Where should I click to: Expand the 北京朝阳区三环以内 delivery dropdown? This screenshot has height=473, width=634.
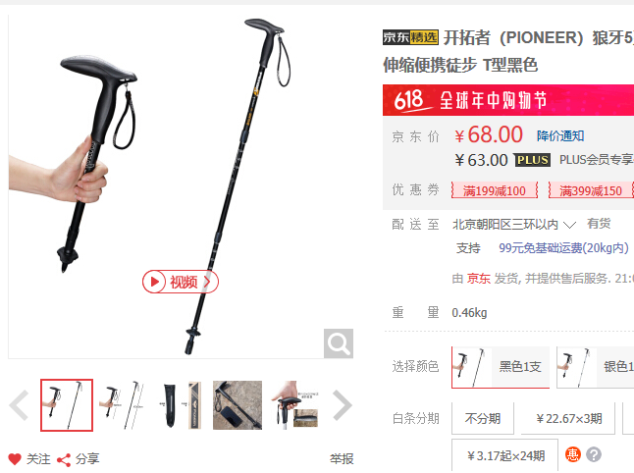tap(513, 225)
